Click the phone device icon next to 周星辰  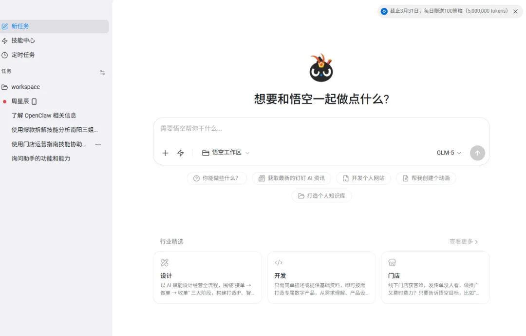click(34, 101)
